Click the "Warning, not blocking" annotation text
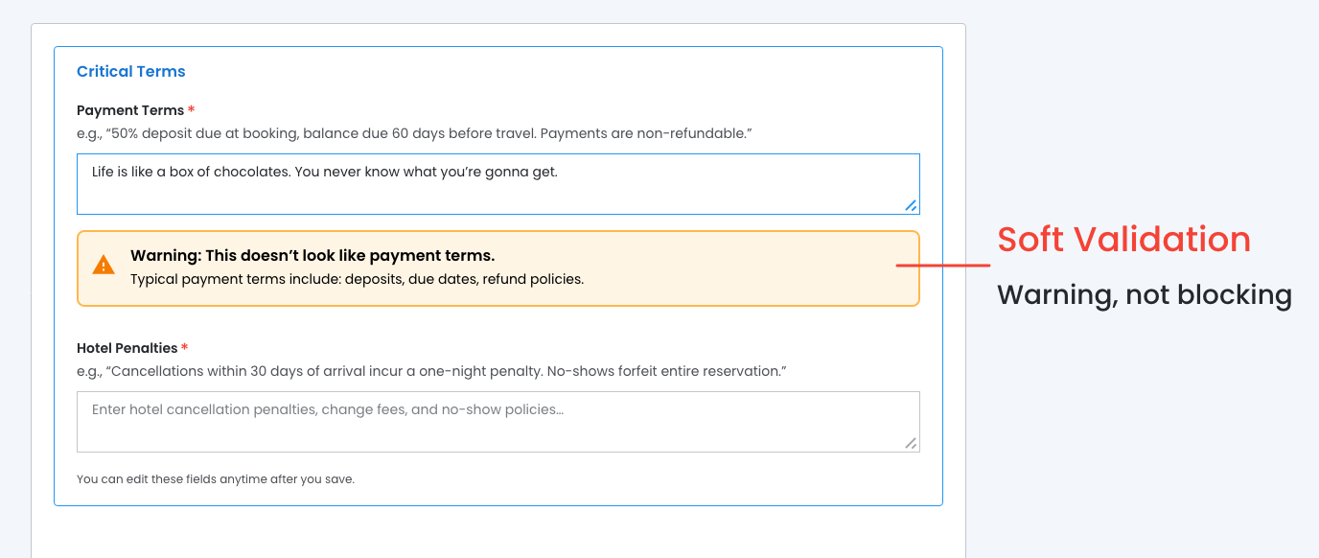The image size is (1319, 558). pyautogui.click(x=1145, y=294)
